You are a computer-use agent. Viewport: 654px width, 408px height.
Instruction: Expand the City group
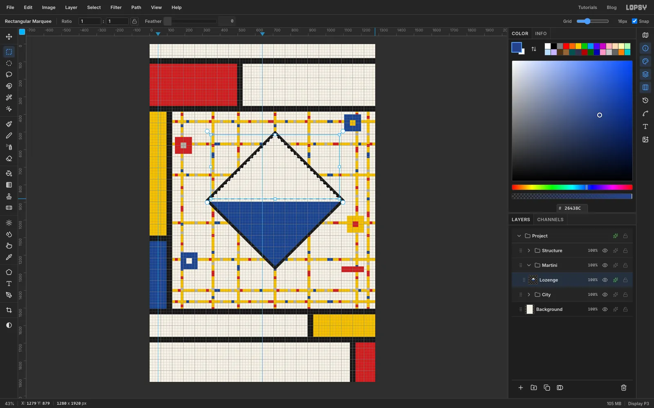point(529,295)
